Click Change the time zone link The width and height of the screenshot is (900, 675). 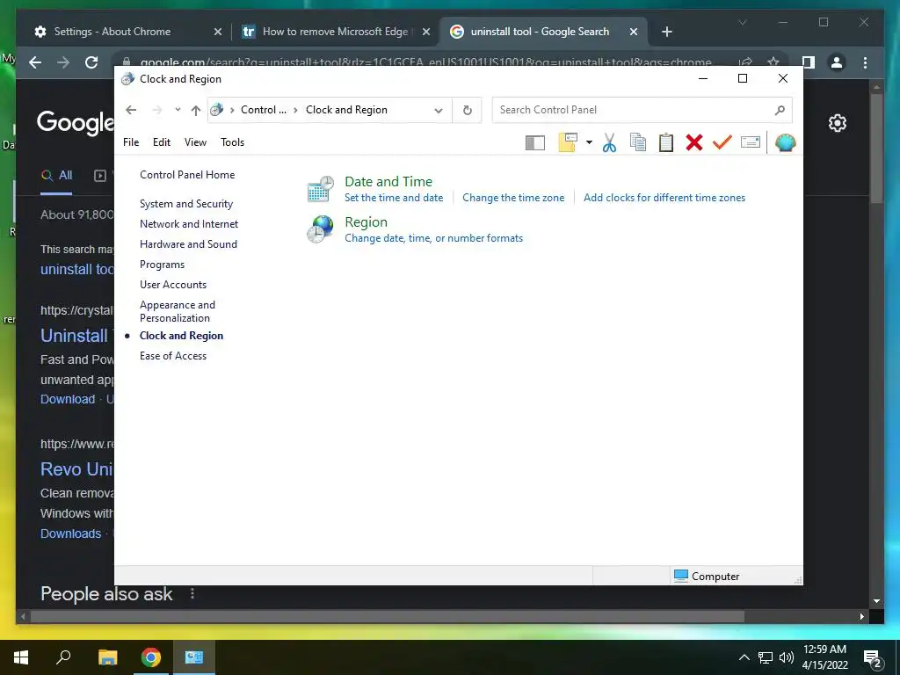[x=513, y=198]
